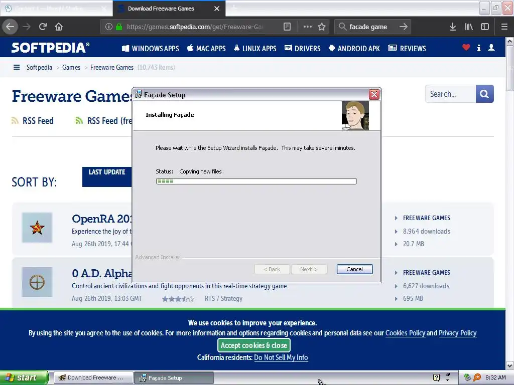The height and width of the screenshot is (385, 514).
Task: Click the help question mark tray icon
Action: coord(436,377)
